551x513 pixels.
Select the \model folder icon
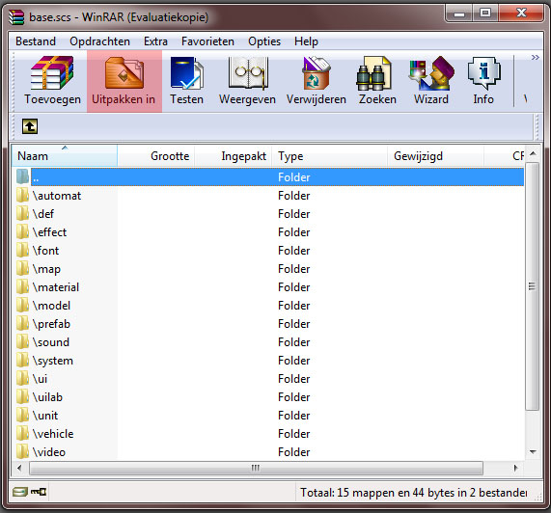[x=22, y=305]
